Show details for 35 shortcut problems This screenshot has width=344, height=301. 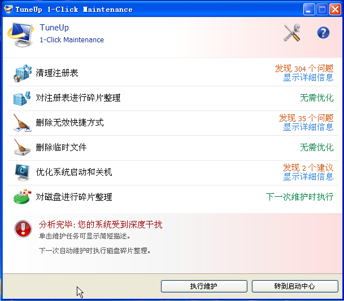point(308,127)
